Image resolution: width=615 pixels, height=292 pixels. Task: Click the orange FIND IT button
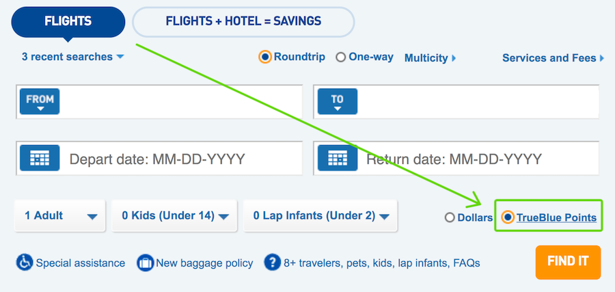pos(568,262)
